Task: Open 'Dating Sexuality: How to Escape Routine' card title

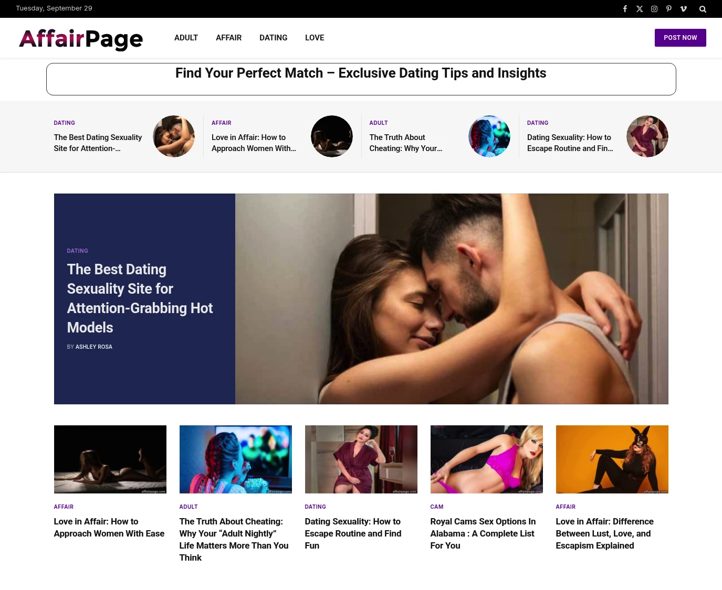Action: click(353, 533)
